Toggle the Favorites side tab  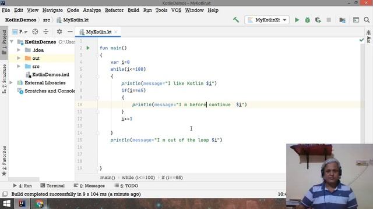[4, 161]
